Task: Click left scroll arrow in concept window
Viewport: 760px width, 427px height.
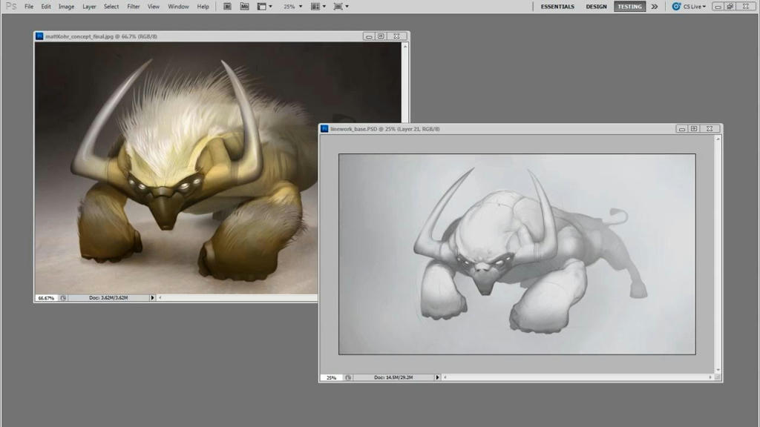Action: (x=160, y=298)
